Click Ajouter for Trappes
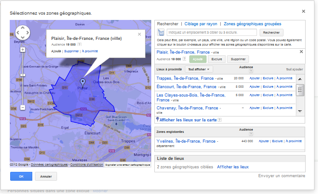Viewport: 318px width, 194px height. point(254,78)
